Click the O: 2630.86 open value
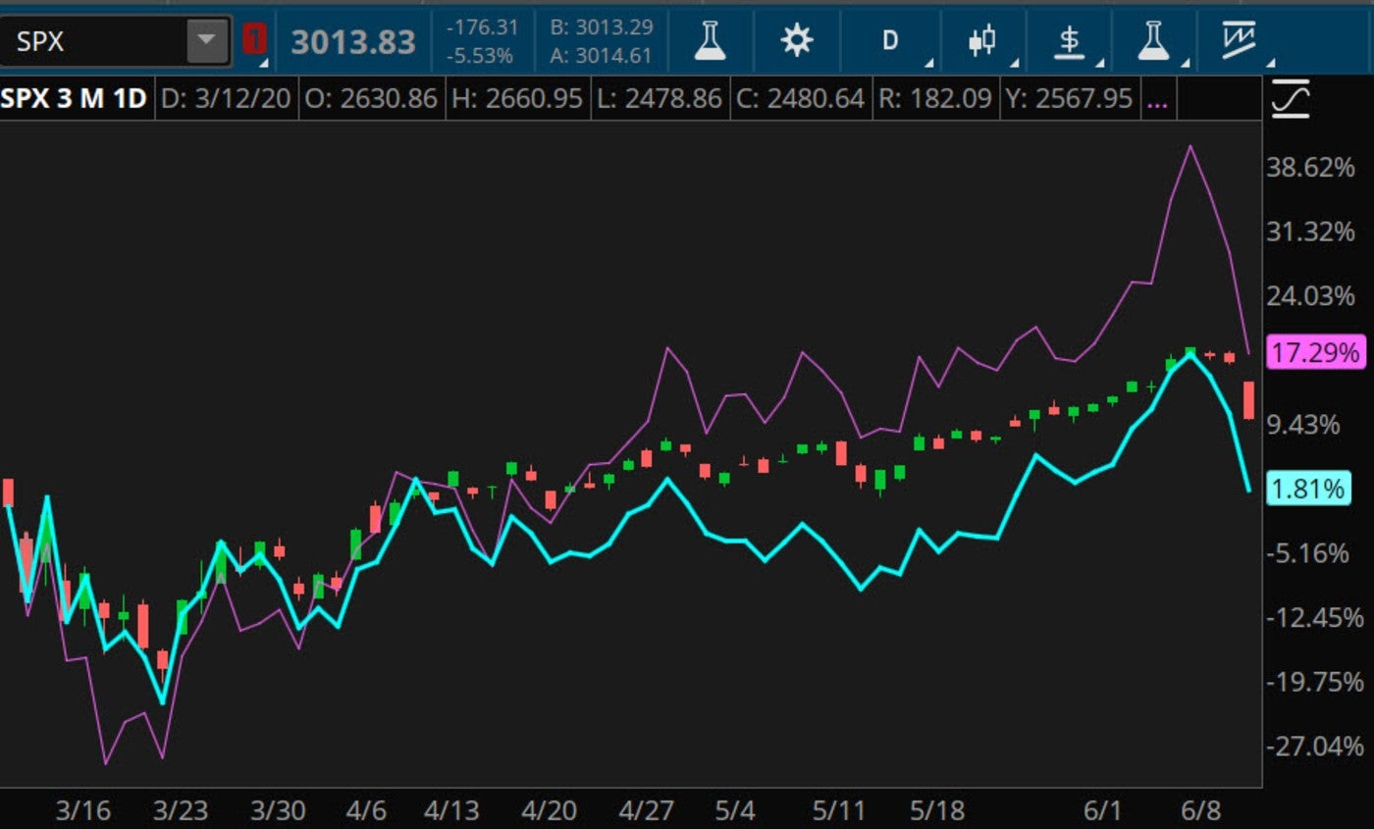 tap(370, 99)
